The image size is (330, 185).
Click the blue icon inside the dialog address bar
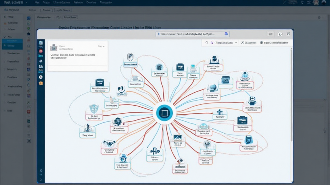tap(226, 34)
